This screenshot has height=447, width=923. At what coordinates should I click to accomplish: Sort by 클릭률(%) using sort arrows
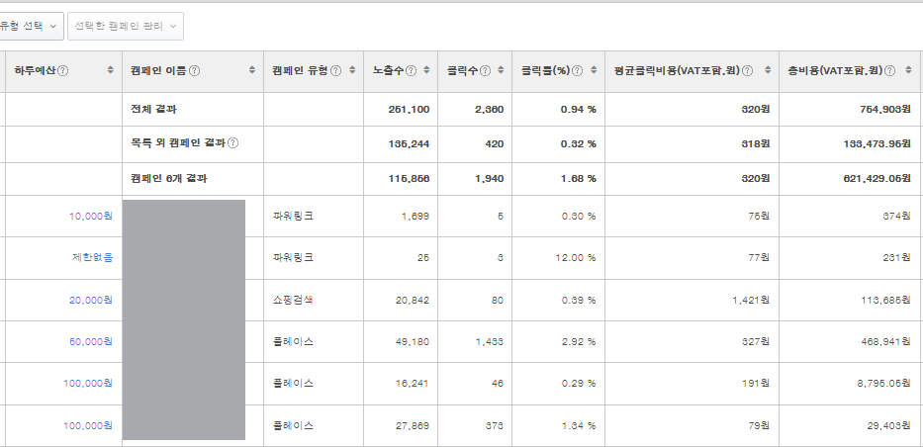[x=594, y=70]
